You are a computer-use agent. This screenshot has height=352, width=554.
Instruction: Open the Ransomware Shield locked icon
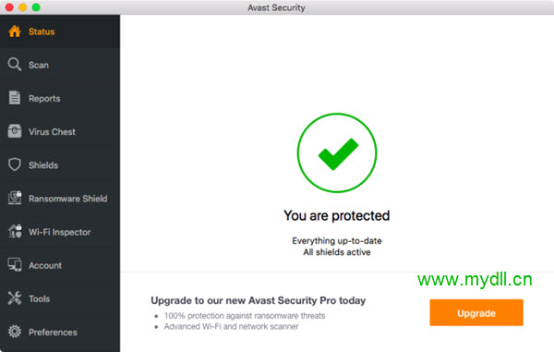(15, 198)
